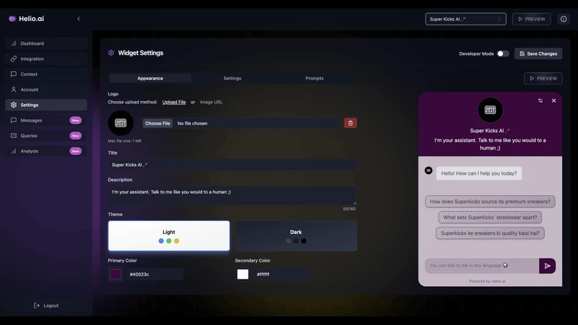Click the top bar PREVIEW button

(x=531, y=19)
